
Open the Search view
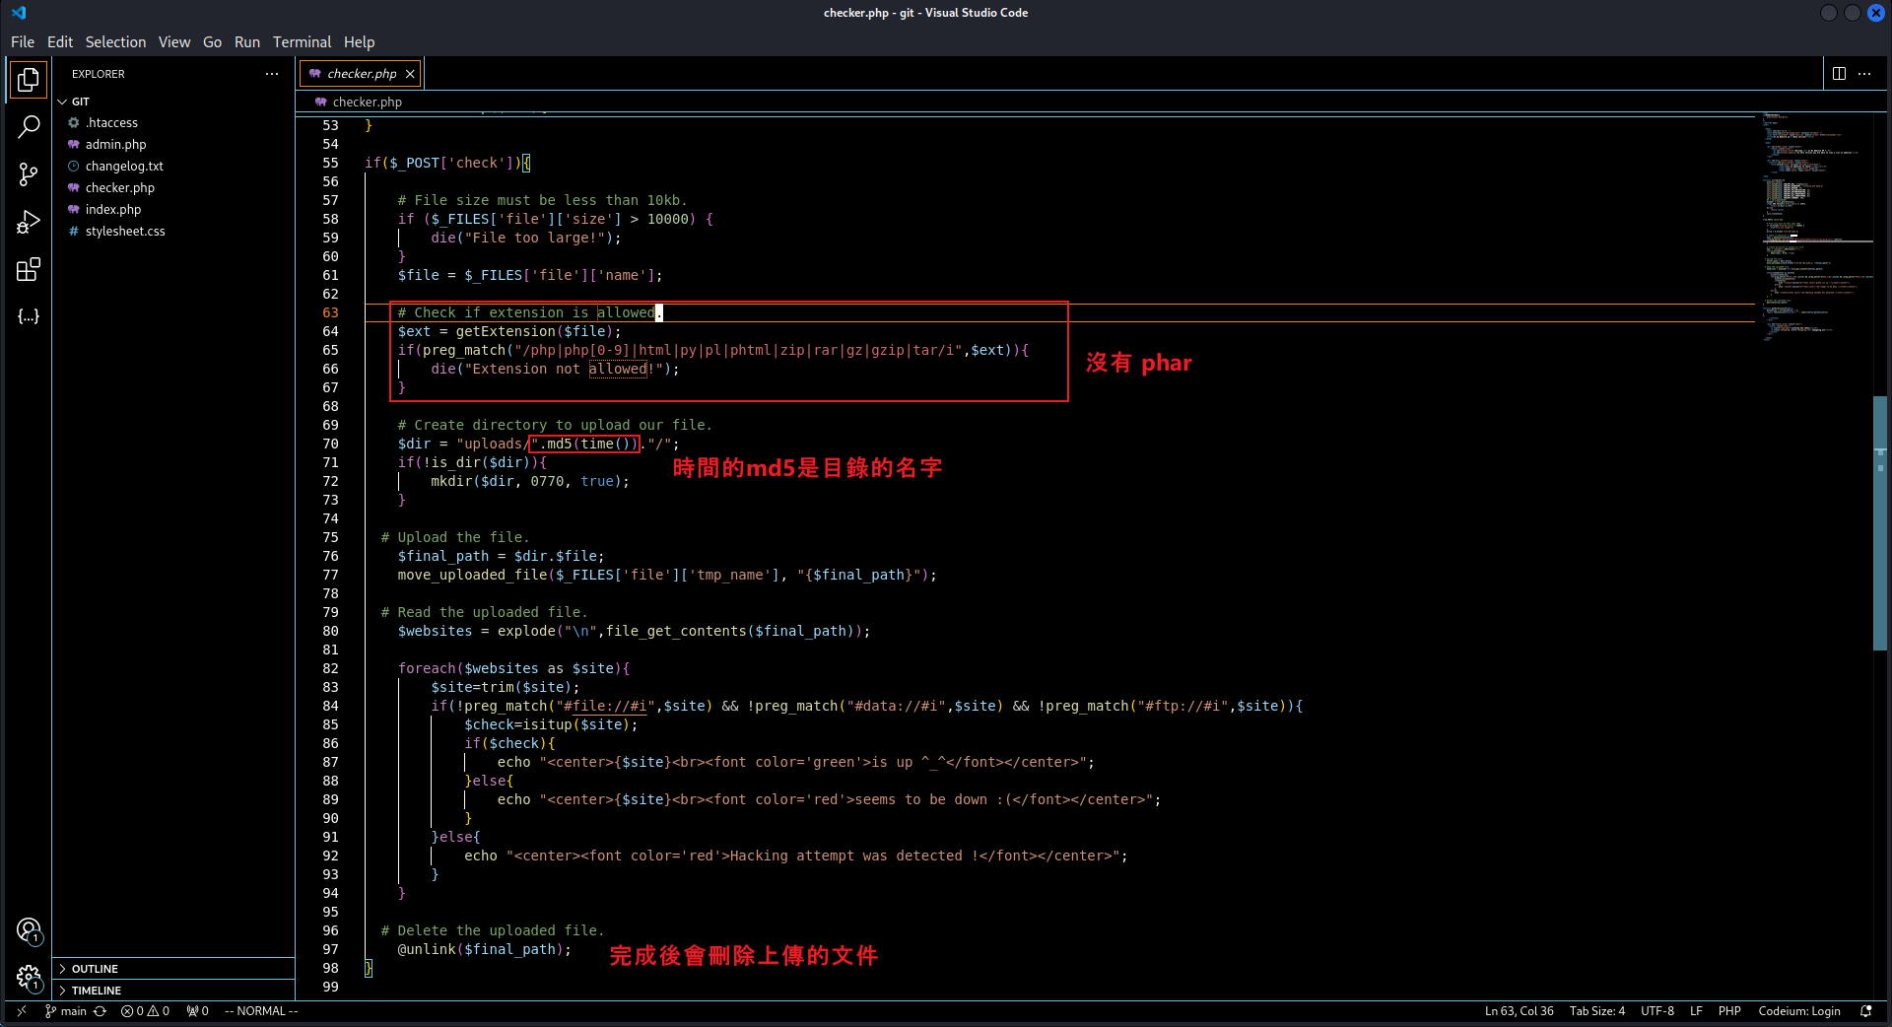(28, 127)
